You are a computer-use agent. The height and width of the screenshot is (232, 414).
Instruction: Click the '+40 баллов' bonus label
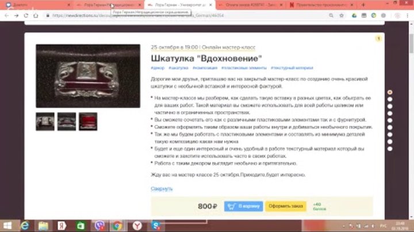point(319,206)
